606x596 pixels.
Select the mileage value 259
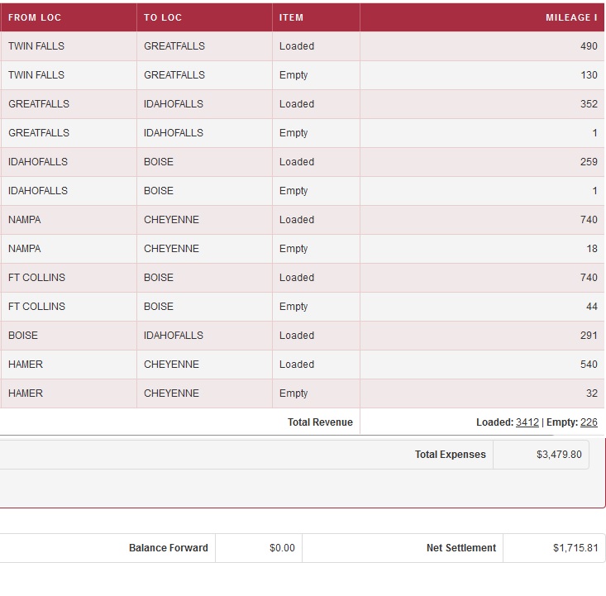pos(588,162)
